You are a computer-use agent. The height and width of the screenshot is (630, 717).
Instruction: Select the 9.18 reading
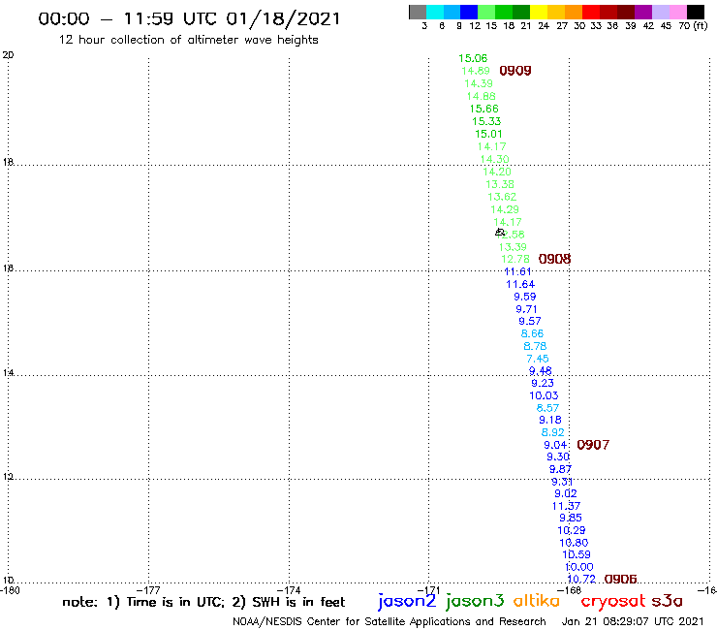[x=550, y=420]
